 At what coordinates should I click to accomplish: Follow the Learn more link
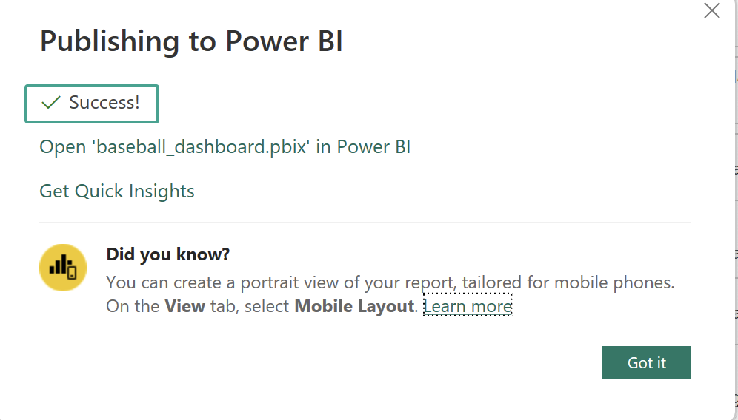(468, 306)
